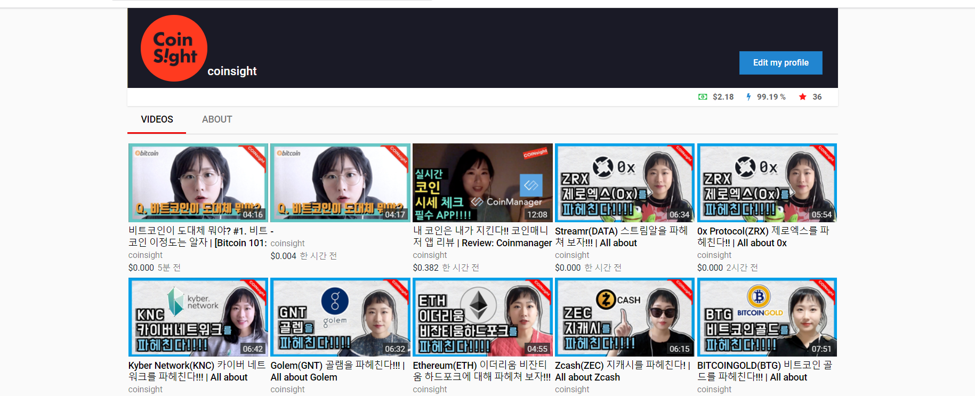Switch to the ABOUT tab
Viewport: 975px width, 396px height.
tap(217, 119)
